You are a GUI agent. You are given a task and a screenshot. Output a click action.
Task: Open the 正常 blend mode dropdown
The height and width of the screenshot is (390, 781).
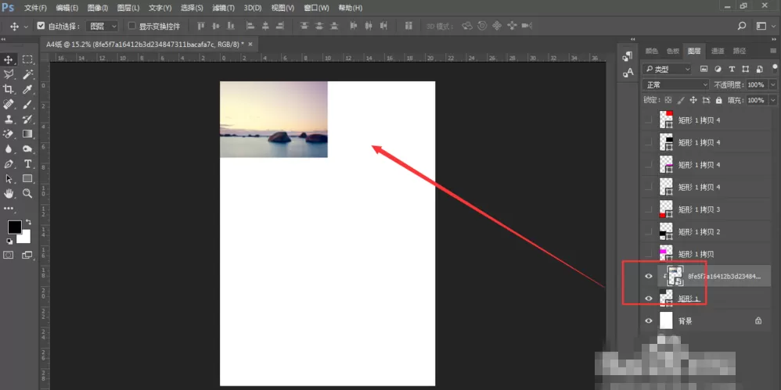676,85
